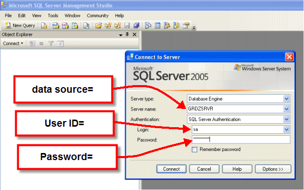Show Object Explorer via toolbar icon
Image resolution: width=304 pixels, height=190 pixels.
tap(167, 25)
